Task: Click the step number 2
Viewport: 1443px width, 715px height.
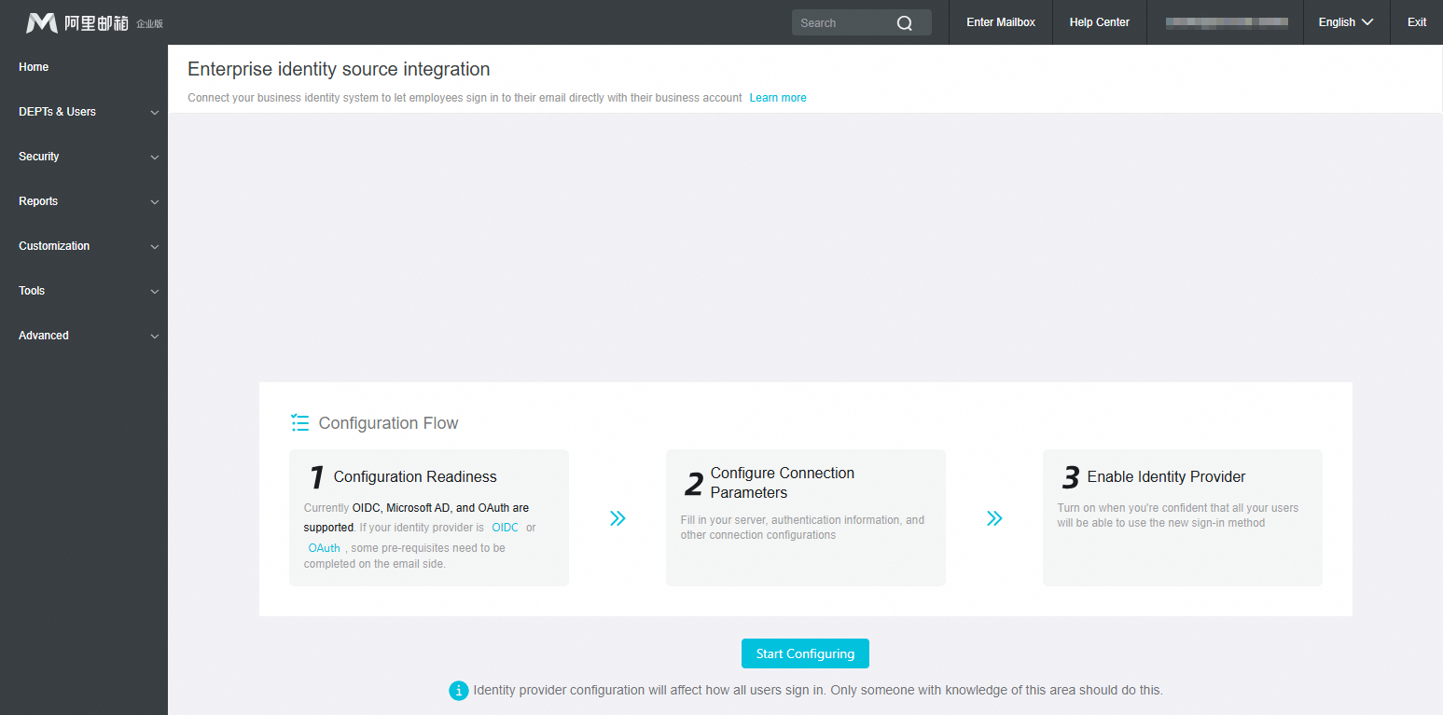Action: pos(694,485)
